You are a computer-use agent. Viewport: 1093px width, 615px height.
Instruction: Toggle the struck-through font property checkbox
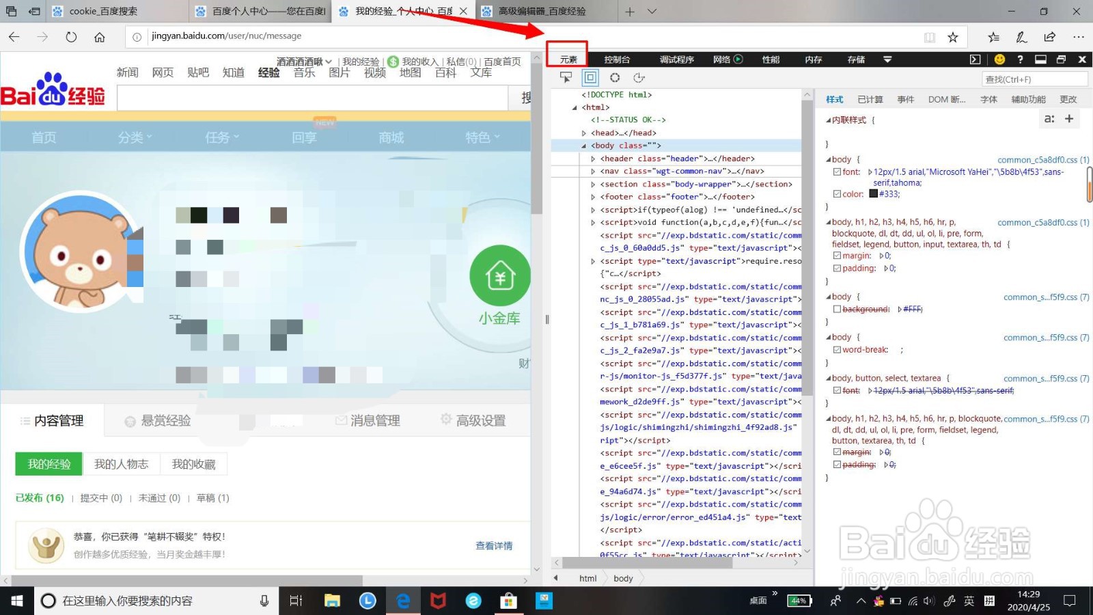(x=837, y=391)
